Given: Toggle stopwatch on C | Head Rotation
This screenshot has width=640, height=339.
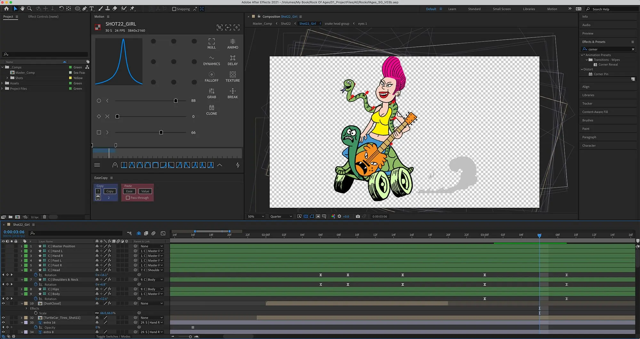Looking at the screenshot, I should pyautogui.click(x=36, y=275).
